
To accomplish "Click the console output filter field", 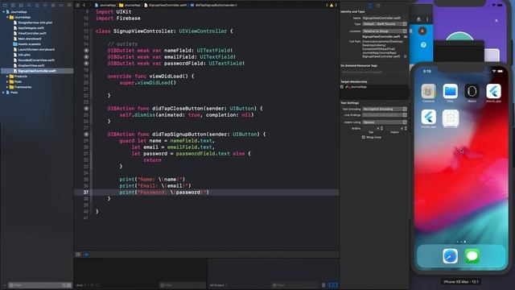I will point(295,285).
